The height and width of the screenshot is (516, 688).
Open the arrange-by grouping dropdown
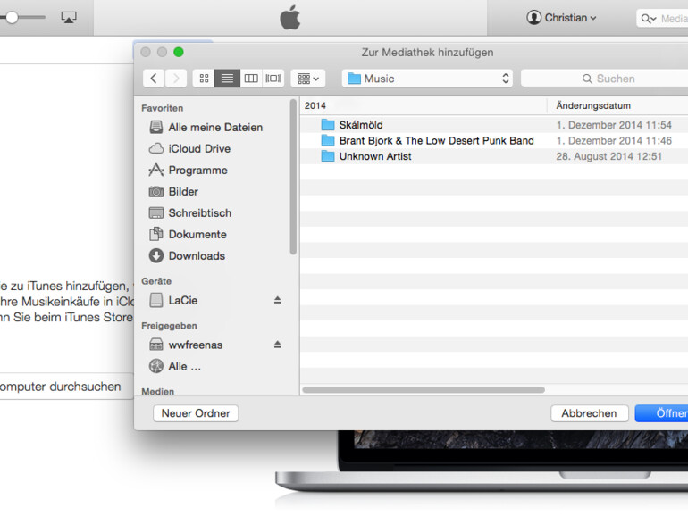tap(307, 79)
